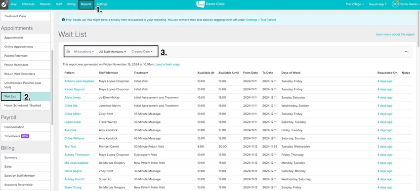This screenshot has width=420, height=191.
Task: Open patient Aubrey French
Action: (74, 179)
